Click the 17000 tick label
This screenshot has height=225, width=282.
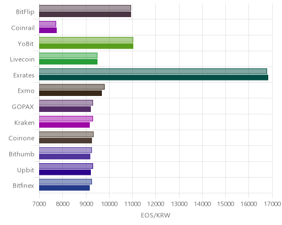pyautogui.click(x=272, y=203)
